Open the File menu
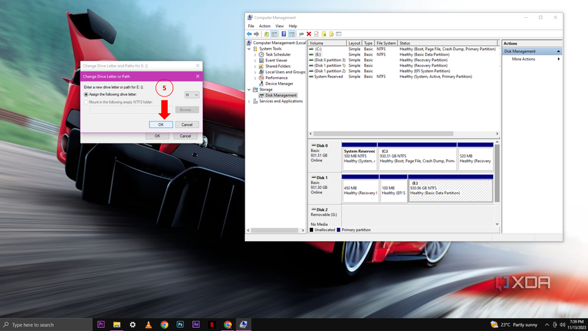Viewport: 588px width, 331px height. click(x=251, y=26)
